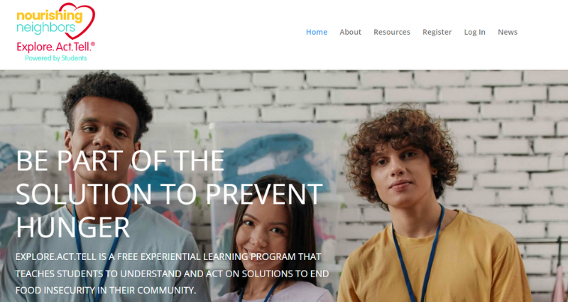The image size is (568, 302).
Task: Click the clear storage bin with blue clothes
Action: pos(277,158)
